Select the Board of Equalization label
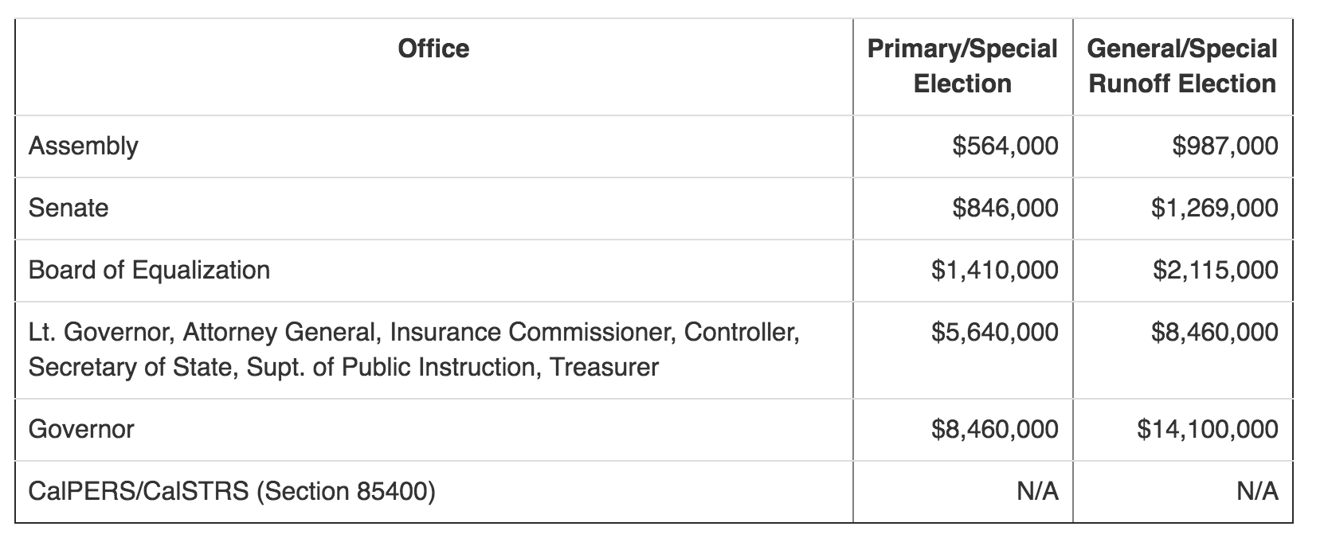The width and height of the screenshot is (1324, 546). (149, 270)
